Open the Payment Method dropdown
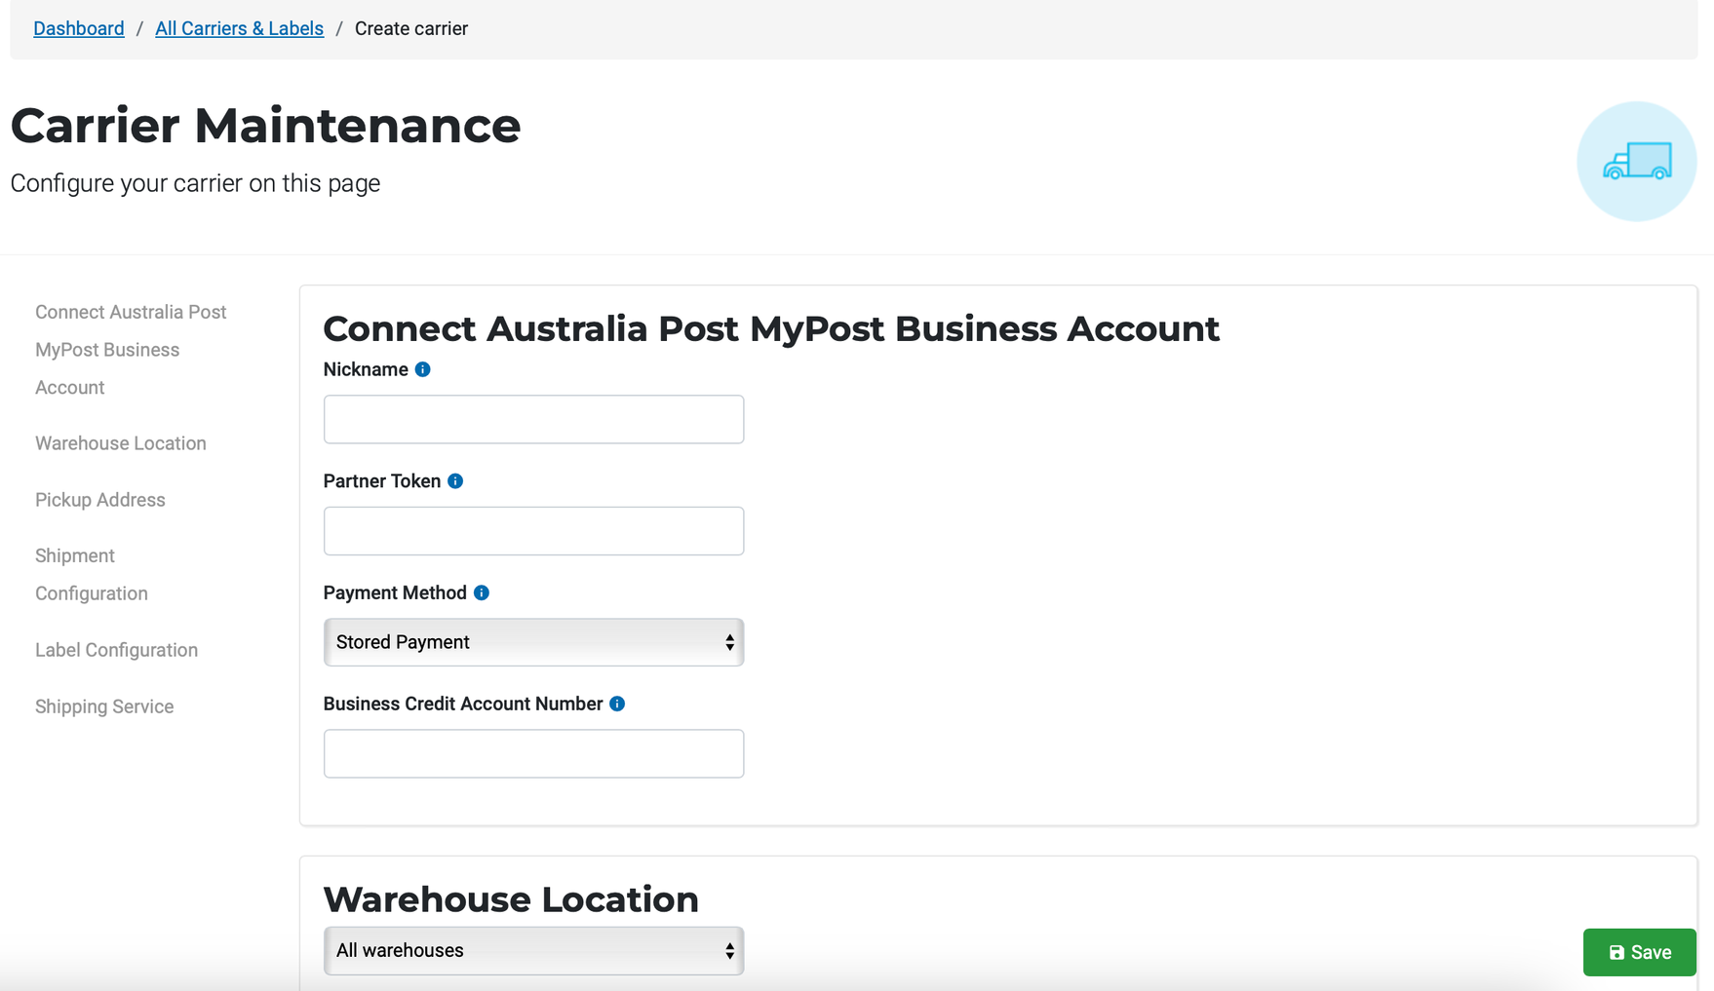The image size is (1714, 991). (x=533, y=642)
